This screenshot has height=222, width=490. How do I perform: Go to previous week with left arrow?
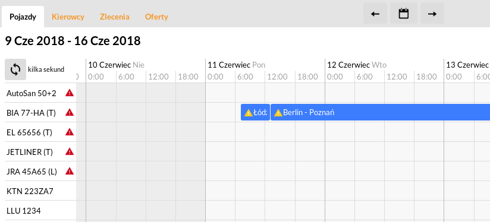pos(375,14)
